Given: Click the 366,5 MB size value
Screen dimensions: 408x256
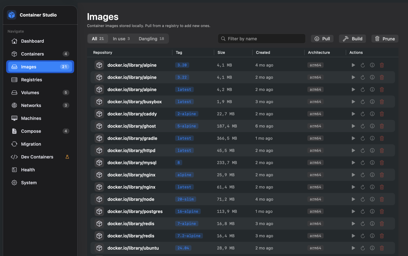Looking at the screenshot, I should point(227,138).
